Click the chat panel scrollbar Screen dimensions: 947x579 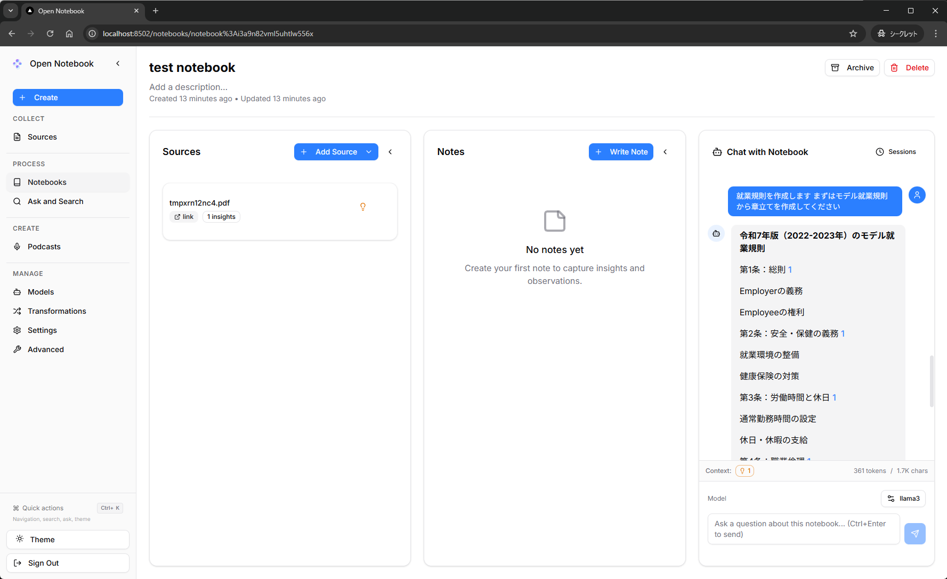click(x=932, y=381)
